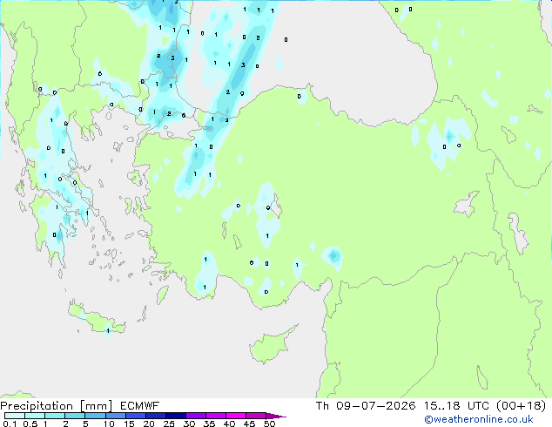Screen dimensions: 552x427
Task: Click the "0.1" legend scale value
Action: (x=10, y=424)
